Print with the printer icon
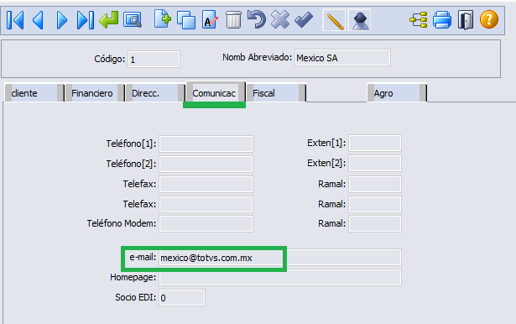This screenshot has width=516, height=324. click(442, 20)
